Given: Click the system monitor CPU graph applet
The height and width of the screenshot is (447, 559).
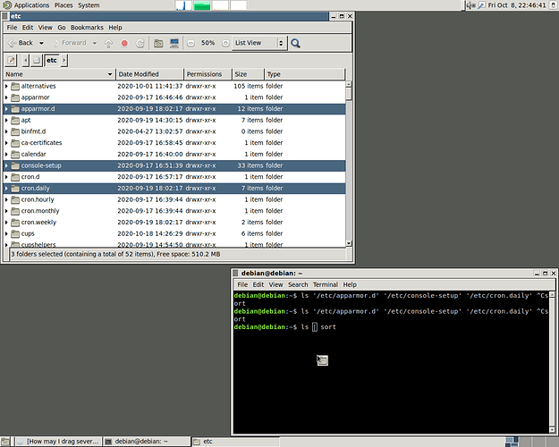Looking at the screenshot, I should (183, 5).
